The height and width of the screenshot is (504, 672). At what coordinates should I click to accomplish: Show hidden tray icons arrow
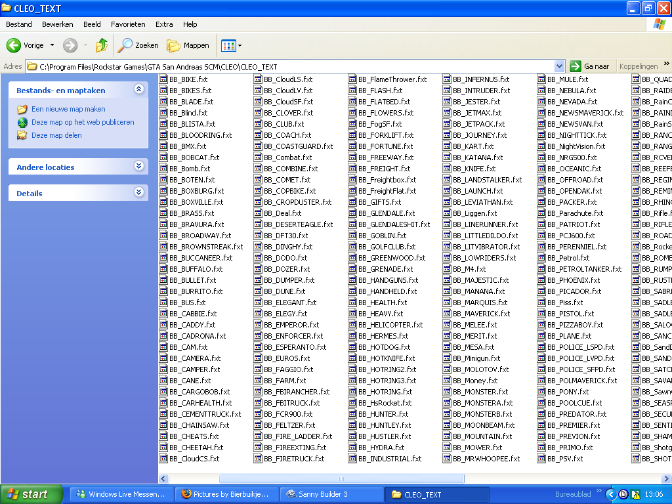pos(612,495)
